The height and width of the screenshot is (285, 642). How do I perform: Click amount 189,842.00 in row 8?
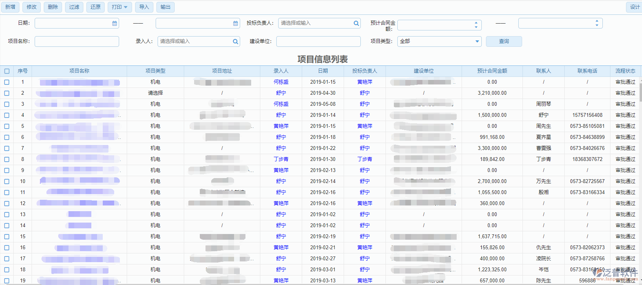click(x=492, y=159)
